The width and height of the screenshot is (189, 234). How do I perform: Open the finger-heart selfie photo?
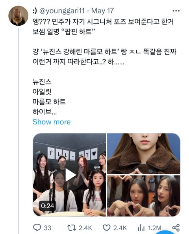(144, 196)
